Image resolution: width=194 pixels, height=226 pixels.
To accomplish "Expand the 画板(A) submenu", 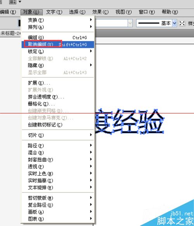I will [x=58, y=212].
